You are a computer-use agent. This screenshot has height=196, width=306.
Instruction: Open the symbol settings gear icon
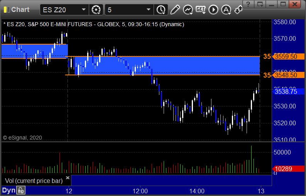[96, 10]
